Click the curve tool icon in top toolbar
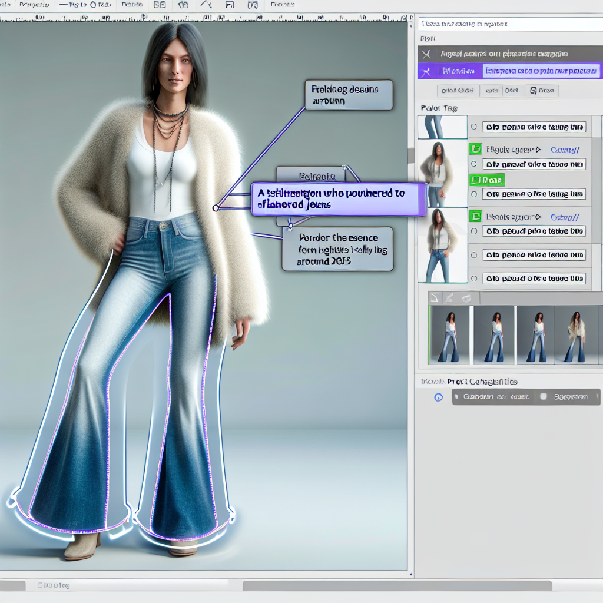Image resolution: width=603 pixels, height=603 pixels. [206, 5]
